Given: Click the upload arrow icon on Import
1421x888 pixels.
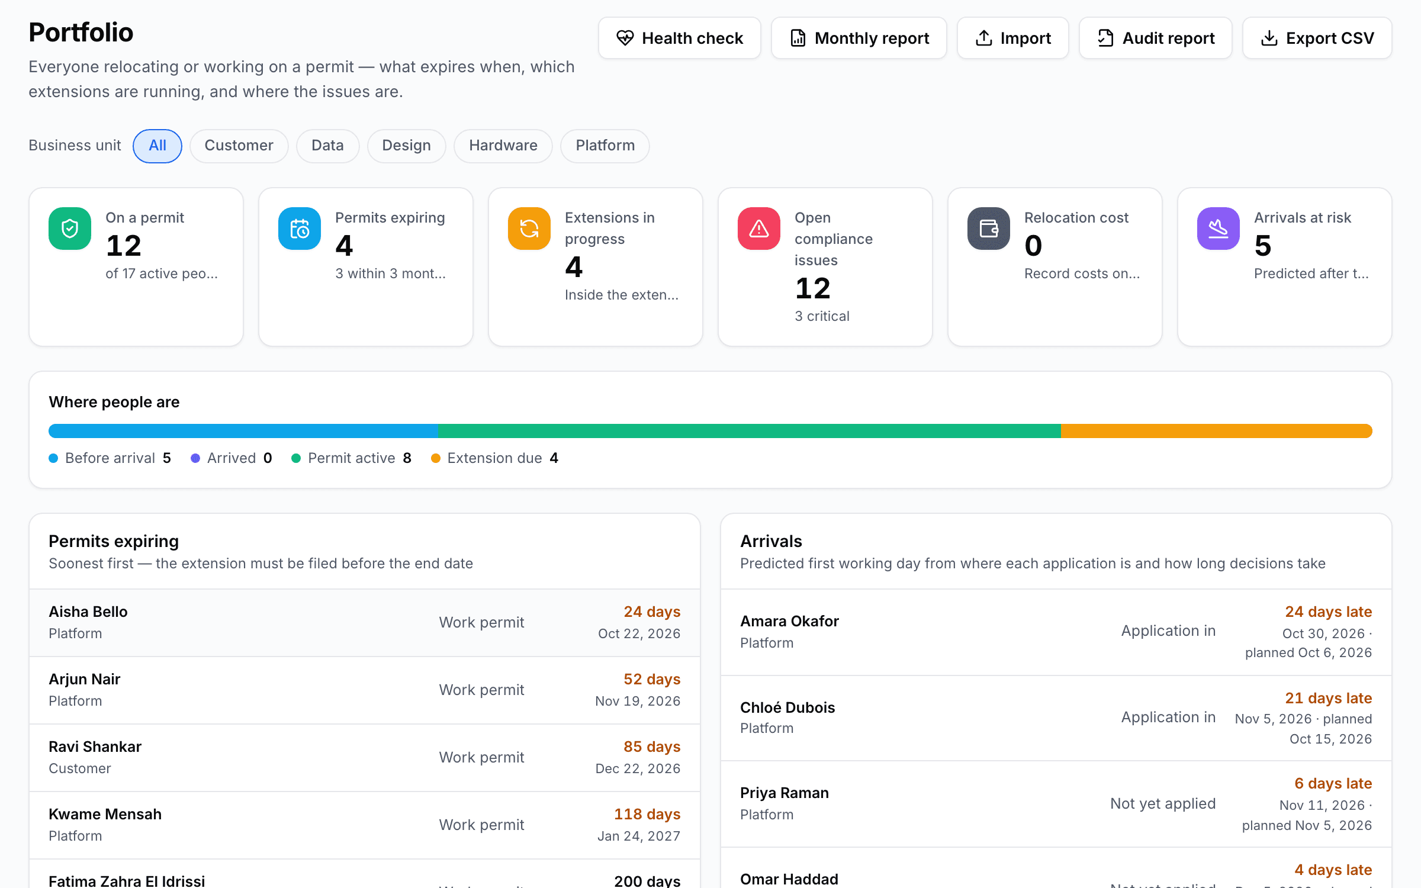Looking at the screenshot, I should pyautogui.click(x=983, y=38).
